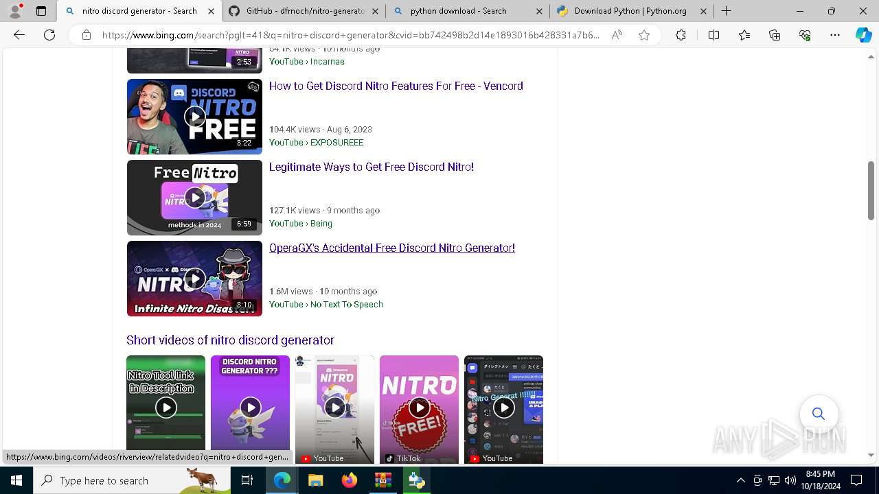This screenshot has width=879, height=494.
Task: Open 'How to Get Discord Nitro Features For Free - Vencord' link
Action: coord(396,86)
